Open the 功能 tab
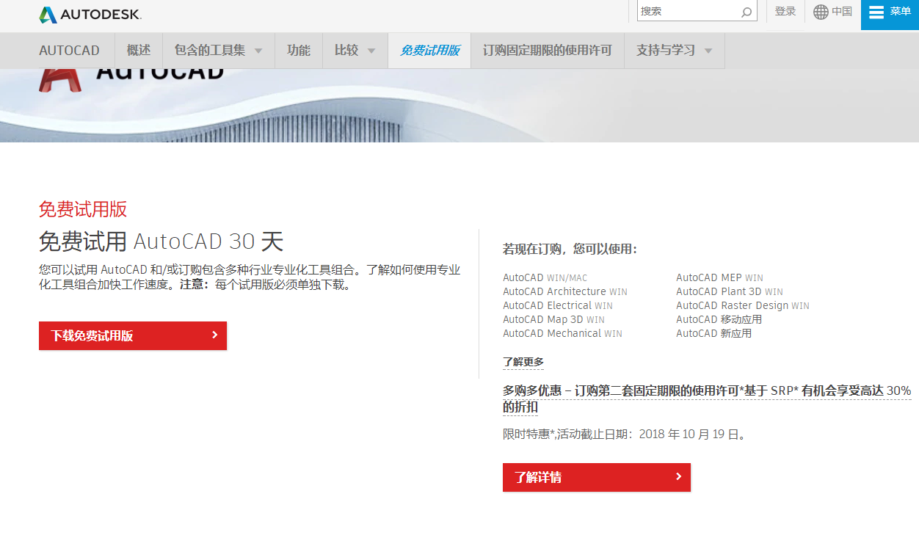The height and width of the screenshot is (560, 919). [x=299, y=51]
